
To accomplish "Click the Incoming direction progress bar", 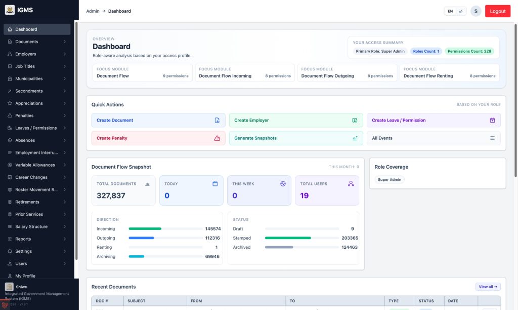I will pyautogui.click(x=165, y=229).
